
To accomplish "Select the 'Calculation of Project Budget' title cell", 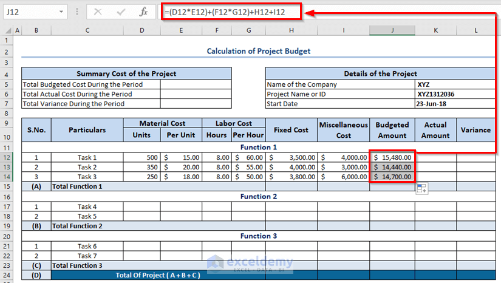I will pos(259,51).
